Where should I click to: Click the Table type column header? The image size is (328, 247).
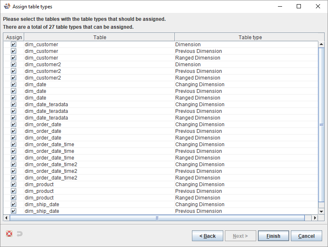(x=250, y=37)
